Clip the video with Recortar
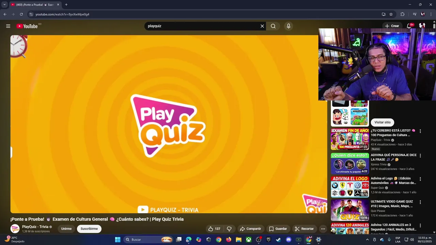The width and height of the screenshot is (436, 245). 304,229
